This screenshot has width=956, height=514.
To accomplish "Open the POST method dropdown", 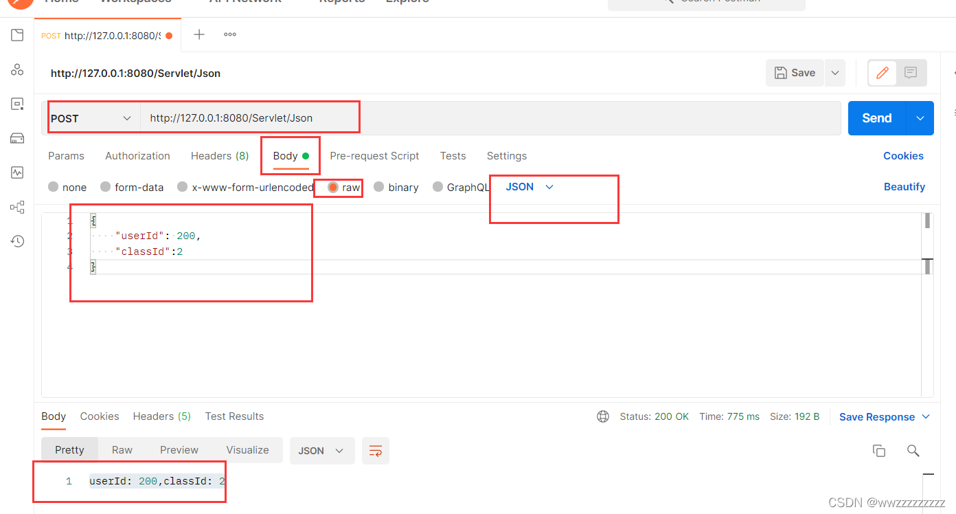I will click(x=91, y=118).
